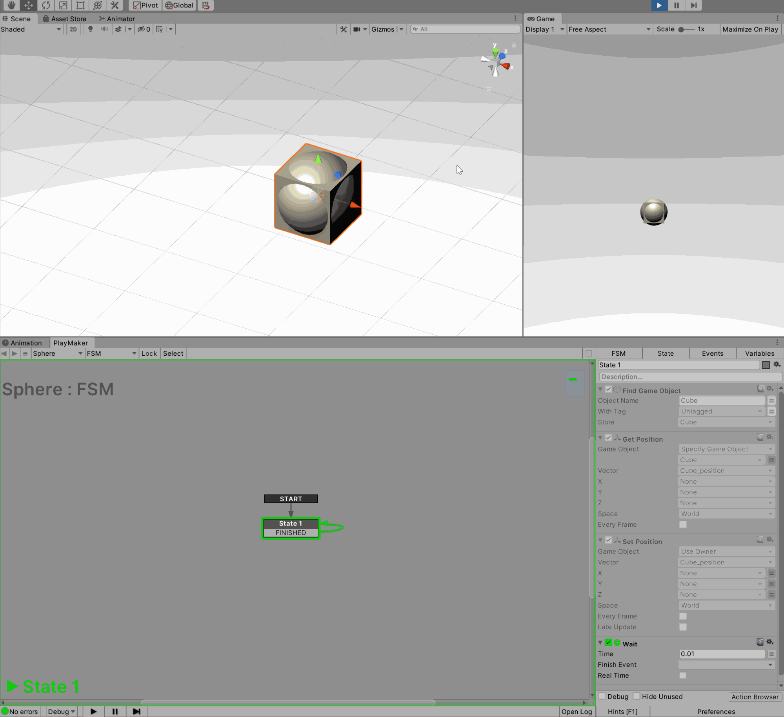Click the state Description field

(690, 377)
